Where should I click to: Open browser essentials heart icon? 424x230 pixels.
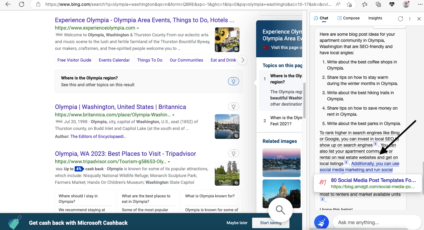pyautogui.click(x=392, y=4)
